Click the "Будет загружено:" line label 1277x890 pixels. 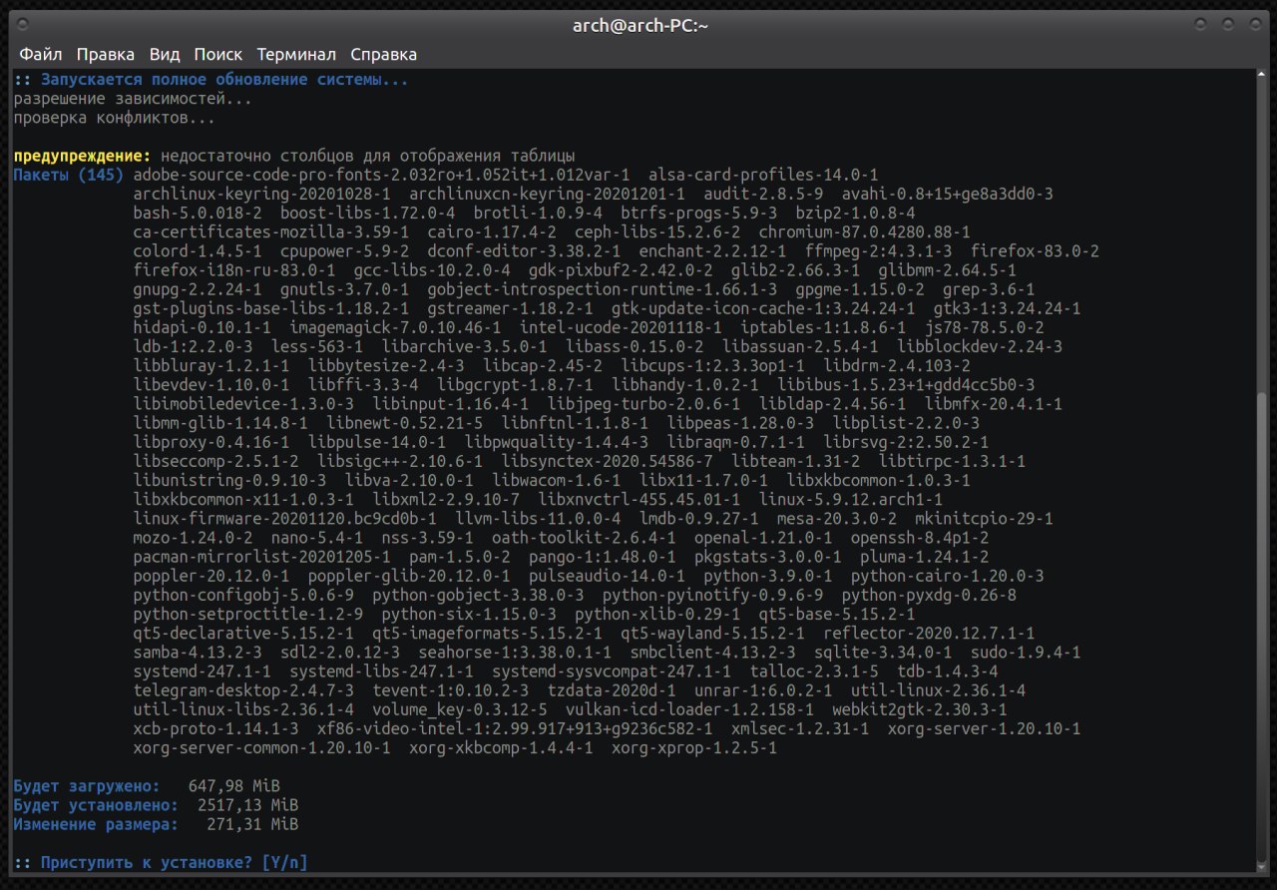(x=87, y=786)
